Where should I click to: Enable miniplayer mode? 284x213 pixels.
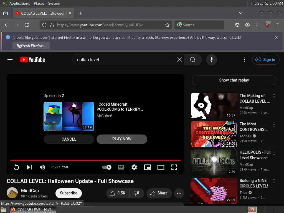click(x=148, y=167)
